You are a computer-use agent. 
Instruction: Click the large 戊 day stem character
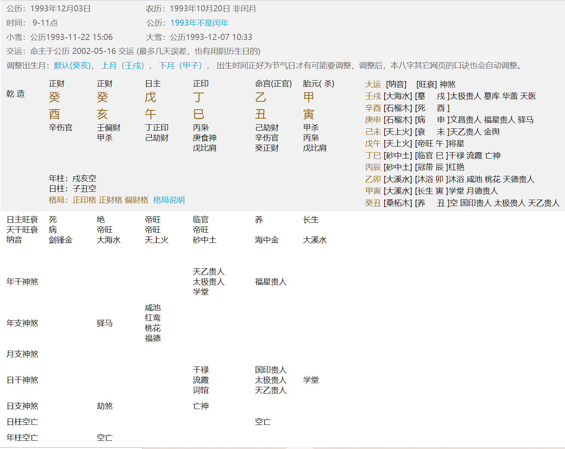[151, 97]
